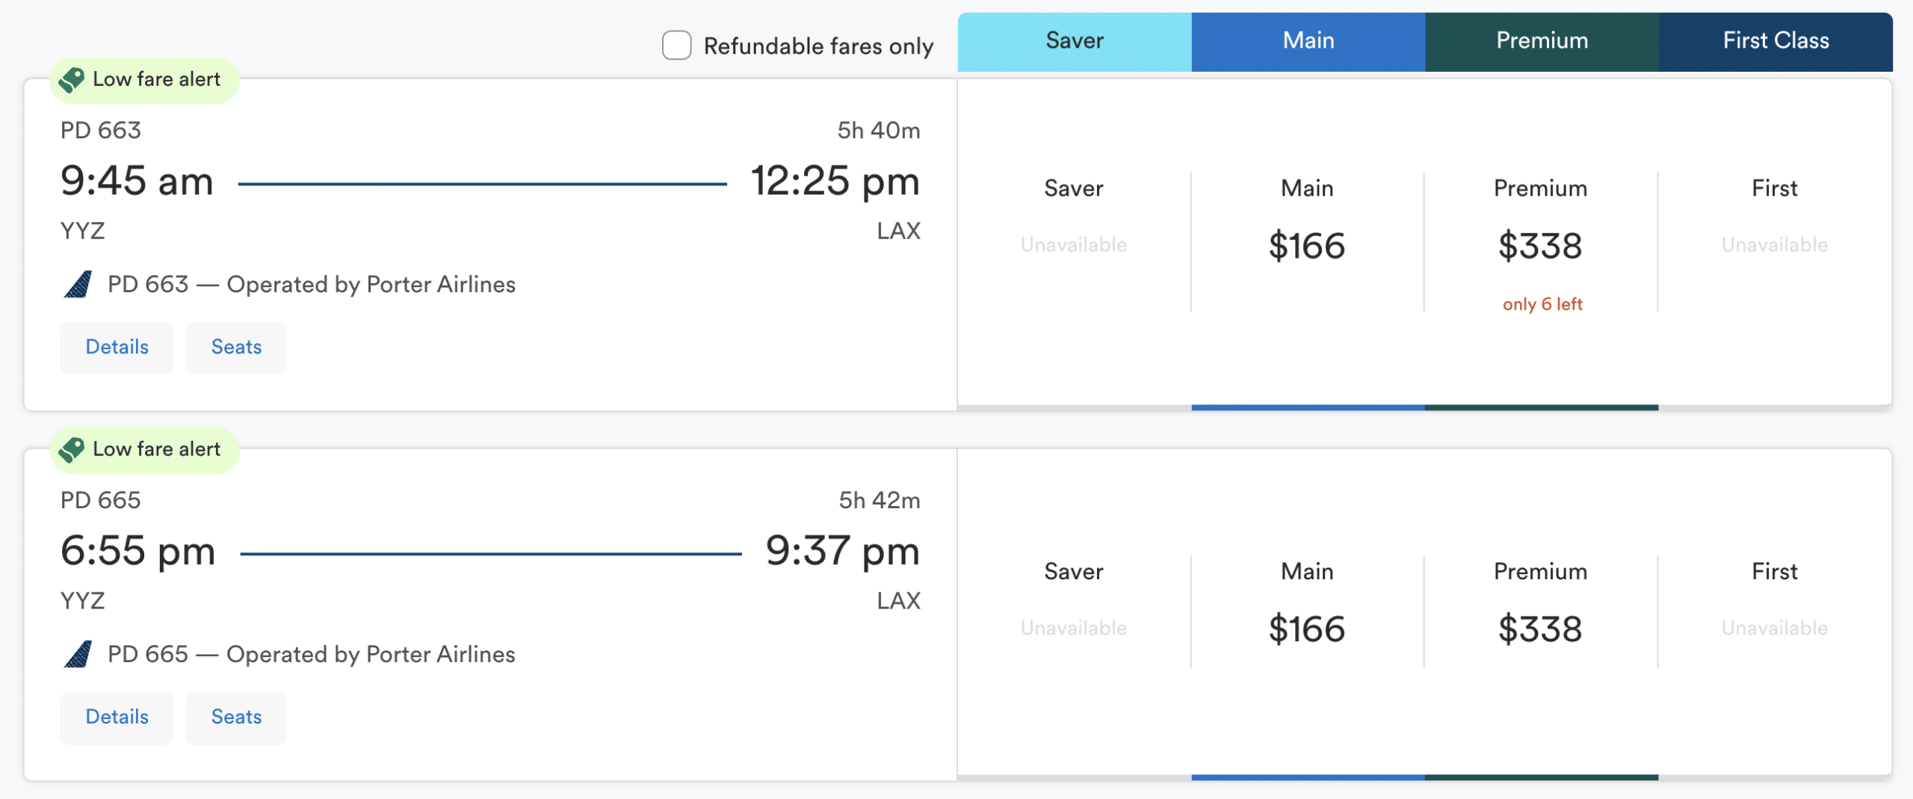This screenshot has height=799, width=1913.
Task: Click Porter Airlines tail logo for PD 665
Action: tap(78, 655)
